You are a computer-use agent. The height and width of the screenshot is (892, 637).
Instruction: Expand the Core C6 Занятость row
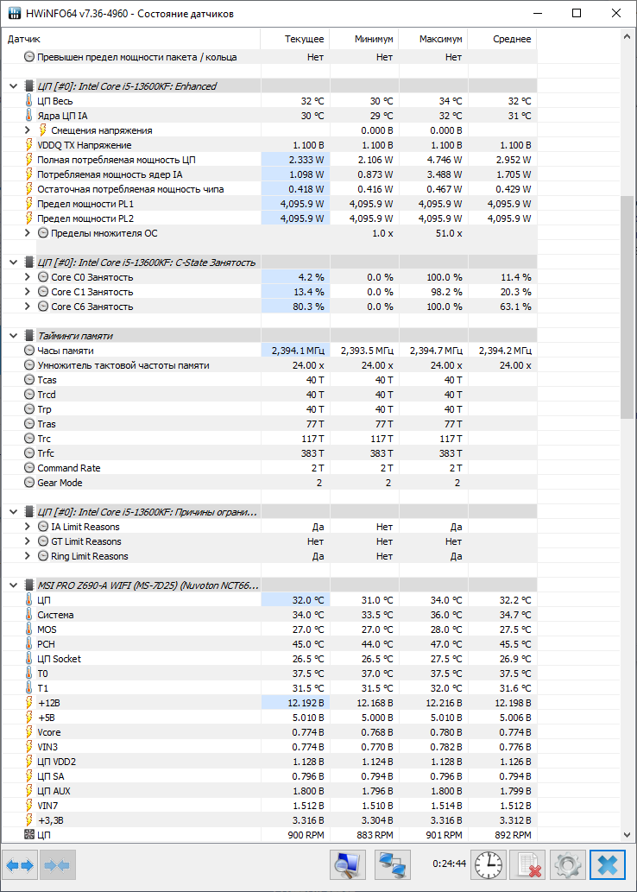[28, 306]
